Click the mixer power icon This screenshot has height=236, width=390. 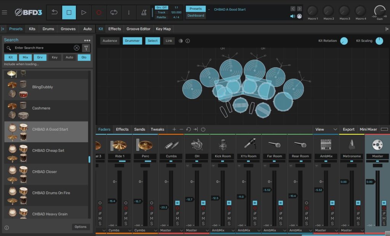(x=203, y=129)
